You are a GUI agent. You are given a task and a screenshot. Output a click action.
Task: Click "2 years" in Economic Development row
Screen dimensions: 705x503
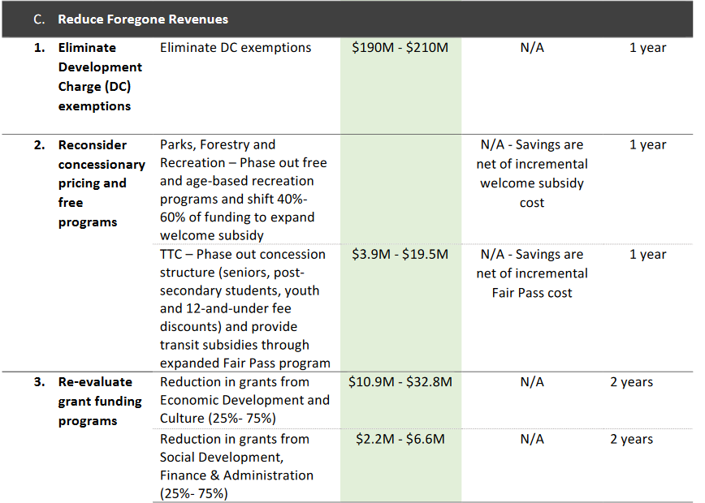631,382
